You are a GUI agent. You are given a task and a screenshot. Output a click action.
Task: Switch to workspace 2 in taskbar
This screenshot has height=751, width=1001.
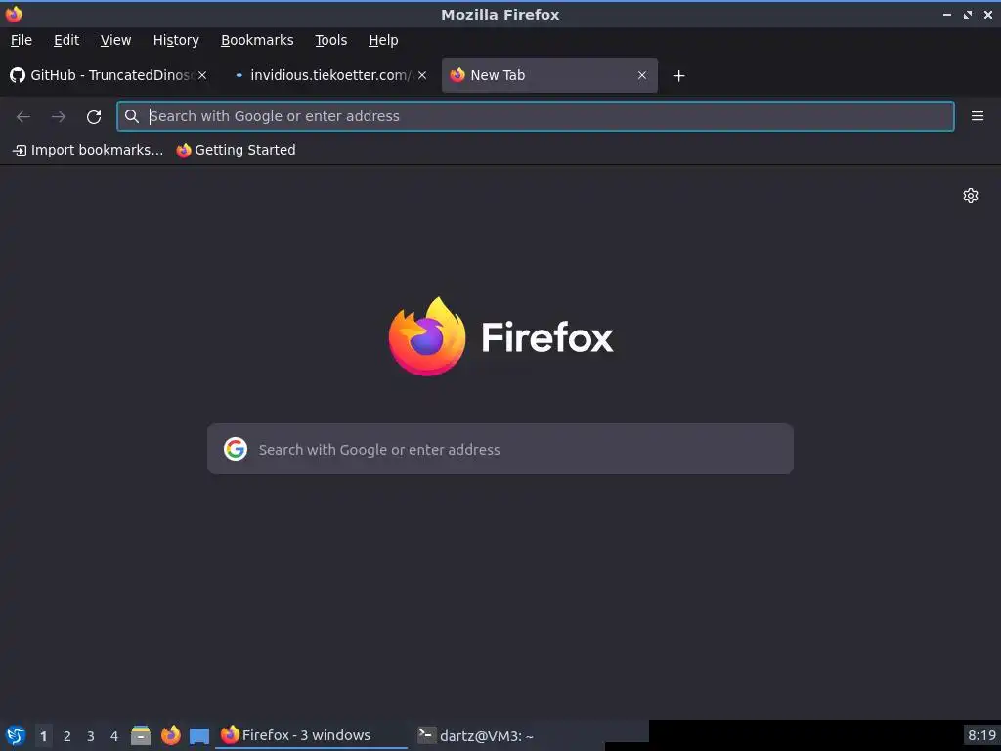[x=67, y=736]
